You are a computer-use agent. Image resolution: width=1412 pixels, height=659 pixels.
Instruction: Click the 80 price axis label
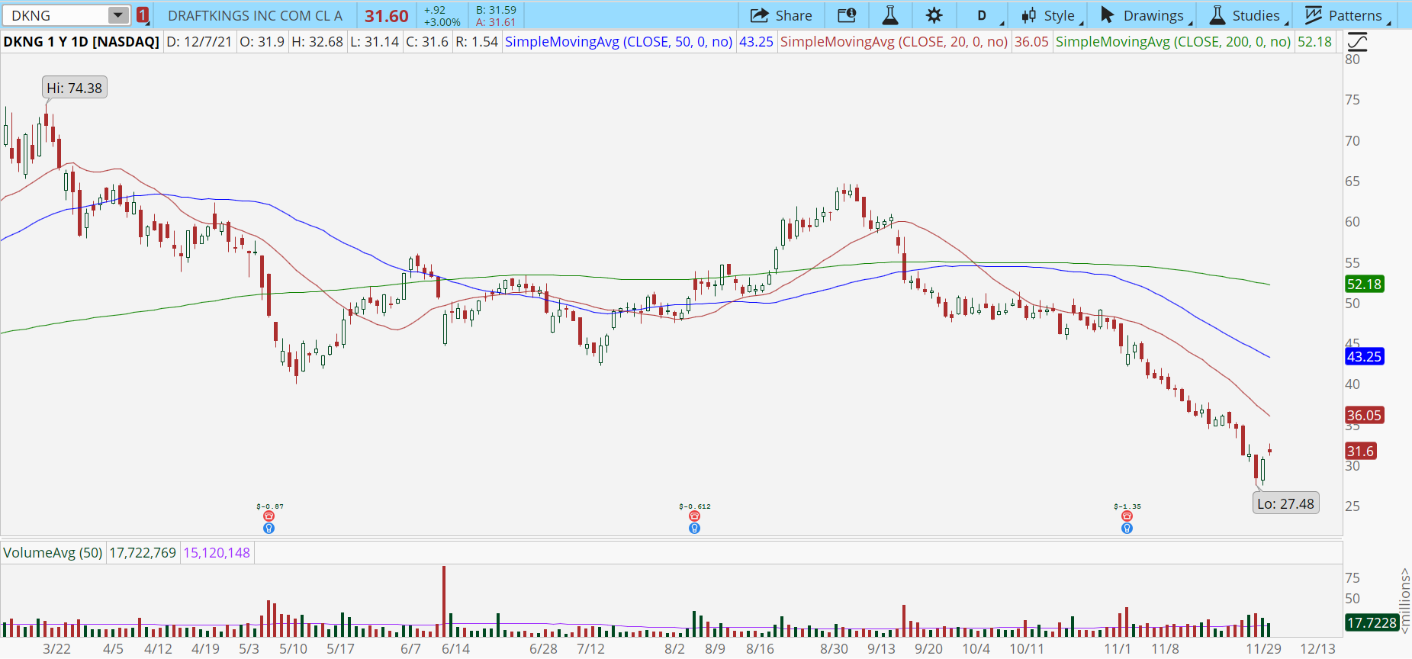pos(1352,59)
